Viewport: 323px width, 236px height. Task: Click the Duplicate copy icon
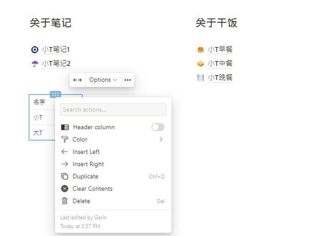pos(65,177)
